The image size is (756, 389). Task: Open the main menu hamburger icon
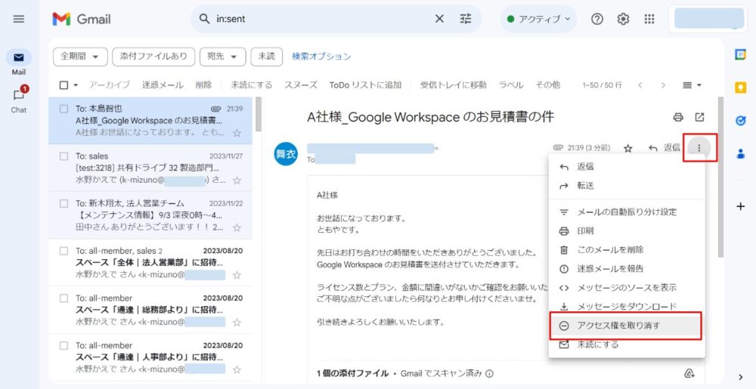[19, 19]
